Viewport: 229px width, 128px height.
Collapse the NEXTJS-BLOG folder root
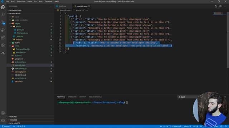tap(15, 14)
